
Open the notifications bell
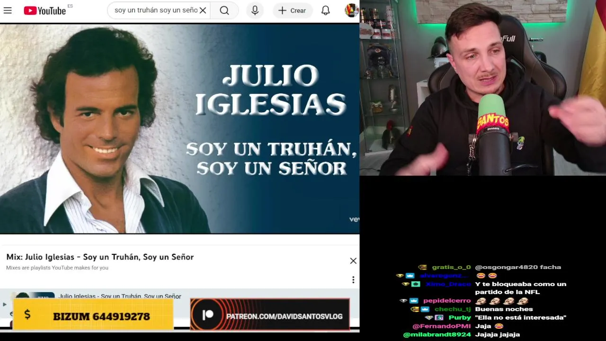coord(326,10)
